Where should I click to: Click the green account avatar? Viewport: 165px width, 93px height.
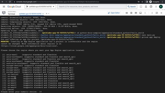[x=161, y=6]
